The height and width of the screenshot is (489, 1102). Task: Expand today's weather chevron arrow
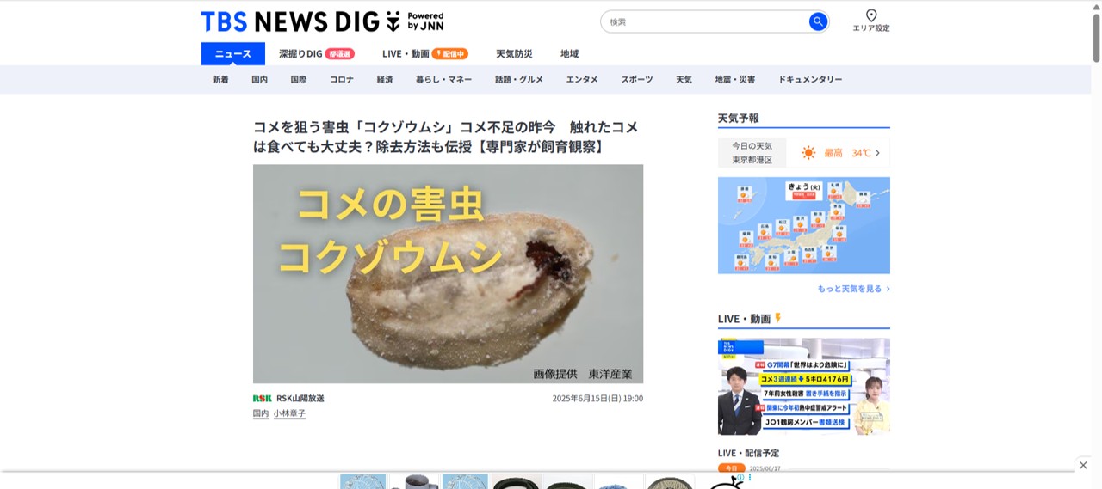point(877,153)
